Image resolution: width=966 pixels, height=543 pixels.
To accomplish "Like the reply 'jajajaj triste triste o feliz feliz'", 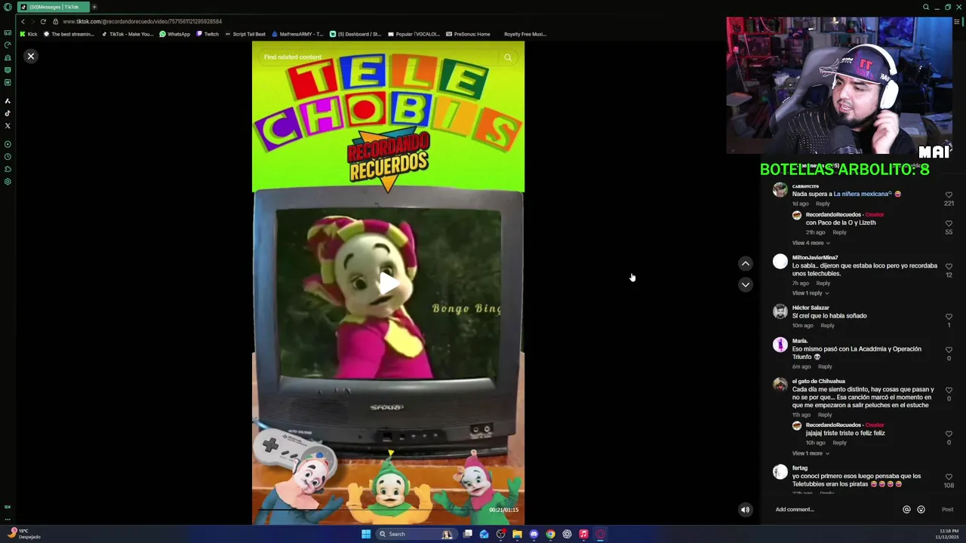I will click(x=949, y=434).
